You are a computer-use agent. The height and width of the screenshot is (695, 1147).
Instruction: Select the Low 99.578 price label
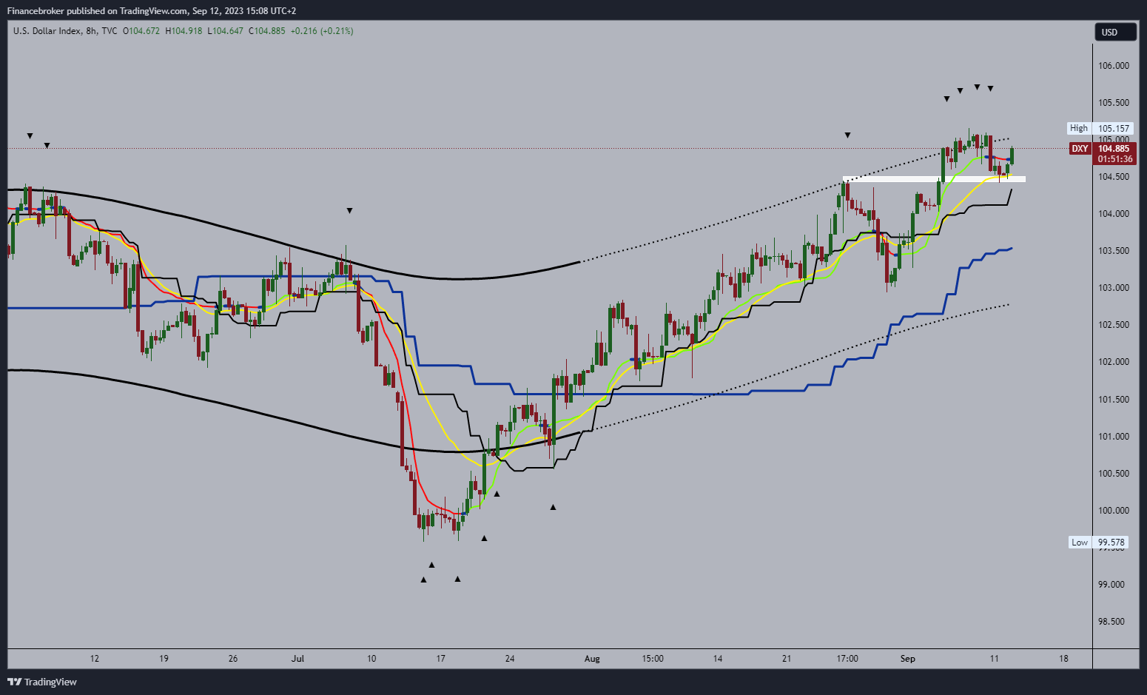1098,543
